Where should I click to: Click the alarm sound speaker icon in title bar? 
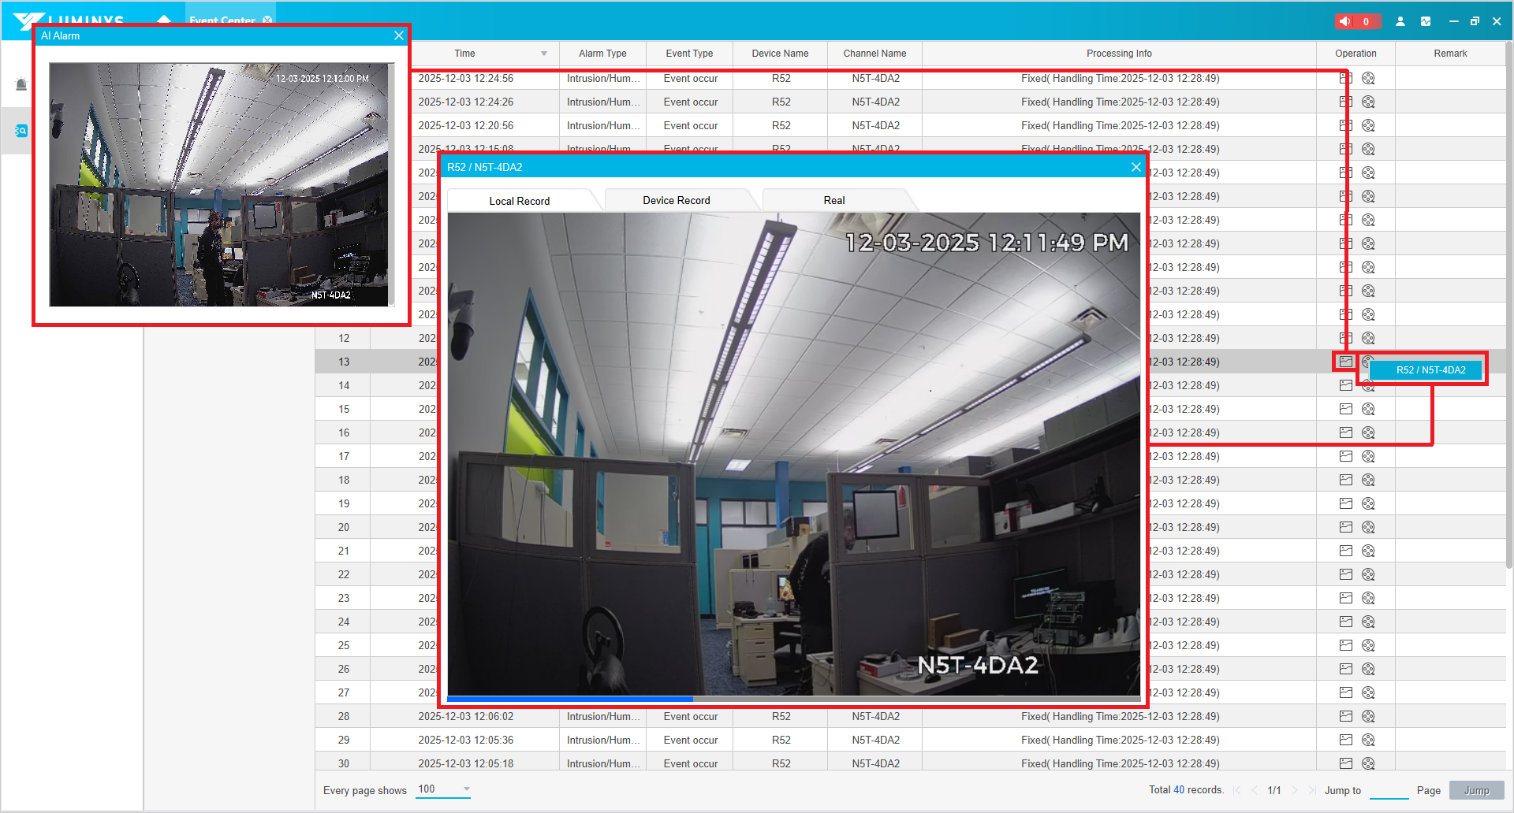pos(1346,21)
